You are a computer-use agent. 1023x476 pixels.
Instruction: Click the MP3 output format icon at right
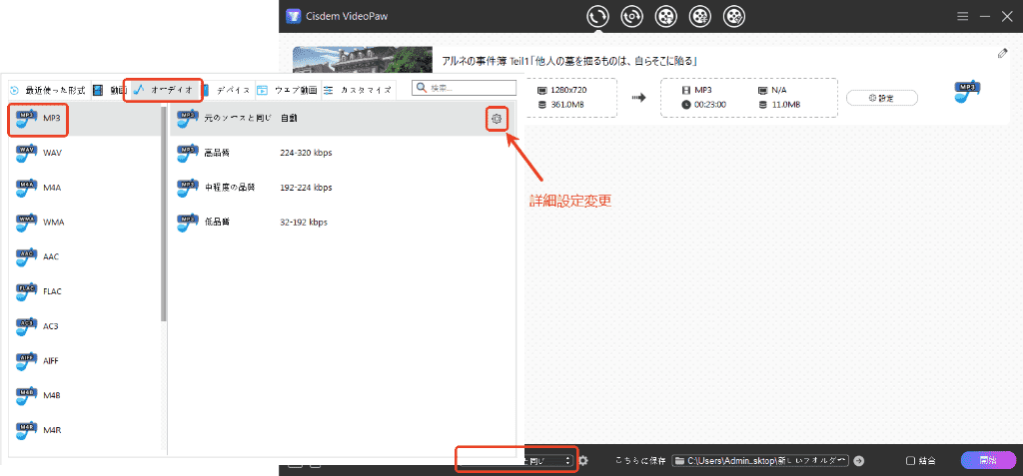click(x=967, y=93)
